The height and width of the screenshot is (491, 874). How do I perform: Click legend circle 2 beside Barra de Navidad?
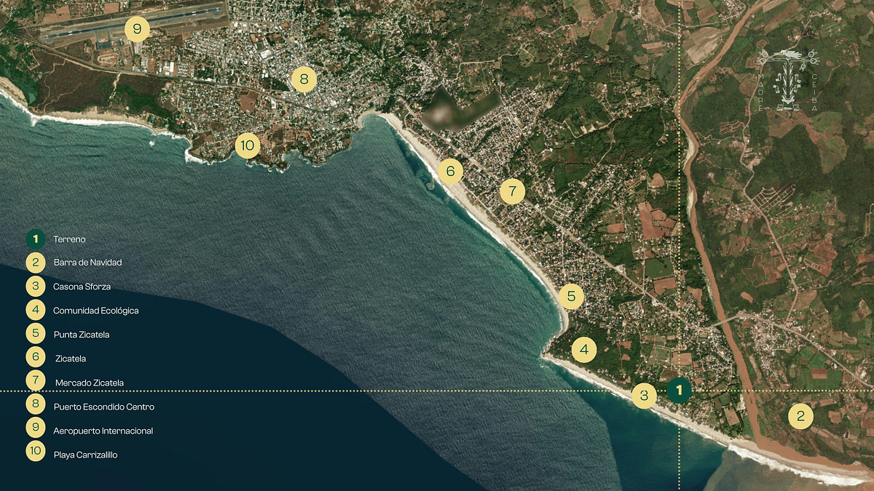(35, 262)
